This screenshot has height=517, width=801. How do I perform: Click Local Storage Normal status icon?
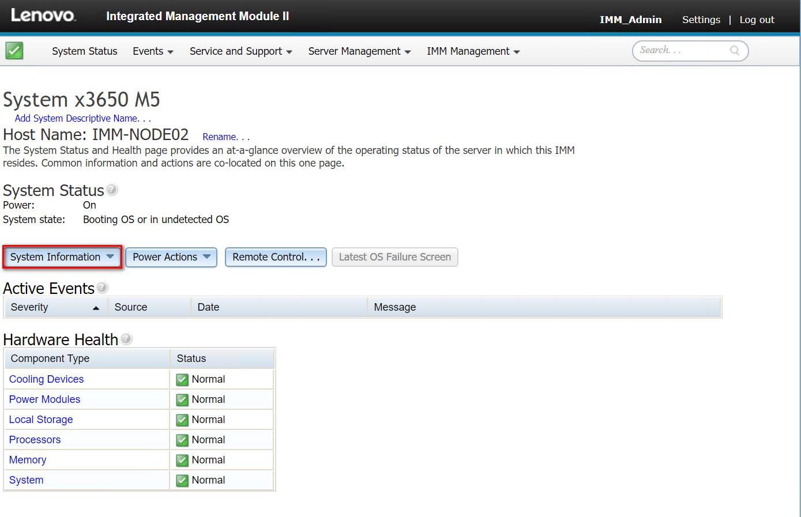tap(182, 420)
